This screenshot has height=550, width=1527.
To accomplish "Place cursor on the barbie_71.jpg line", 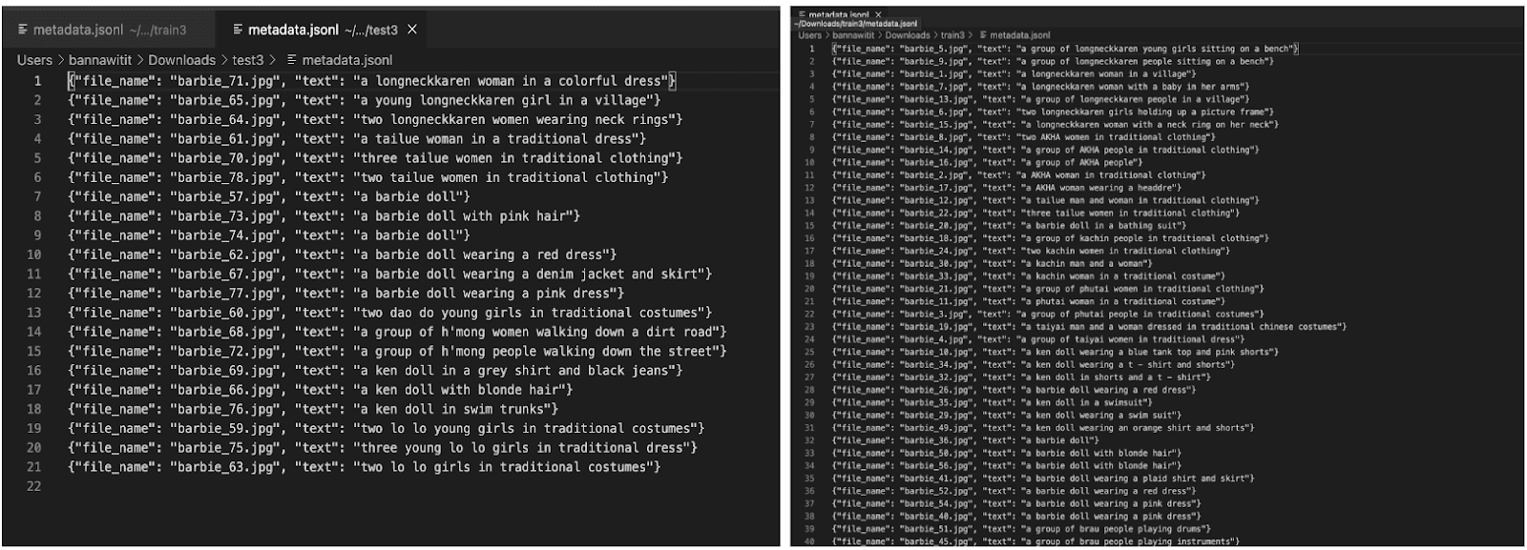I will (x=371, y=81).
